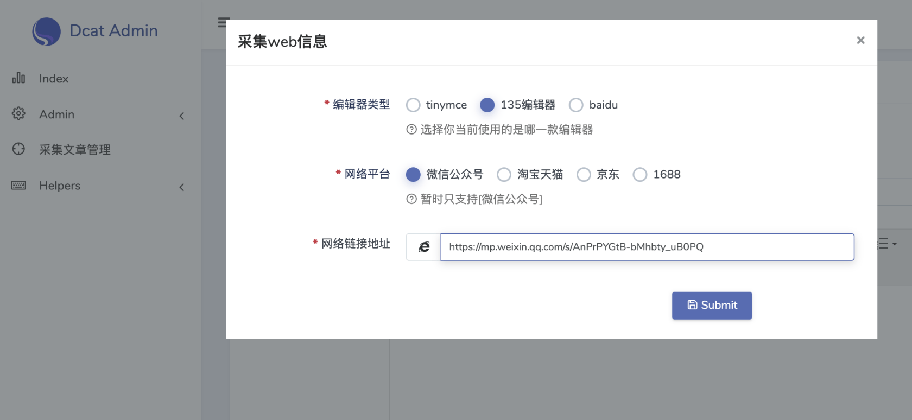Click the Admin gear icon in sidebar
912x420 pixels.
pyautogui.click(x=18, y=113)
